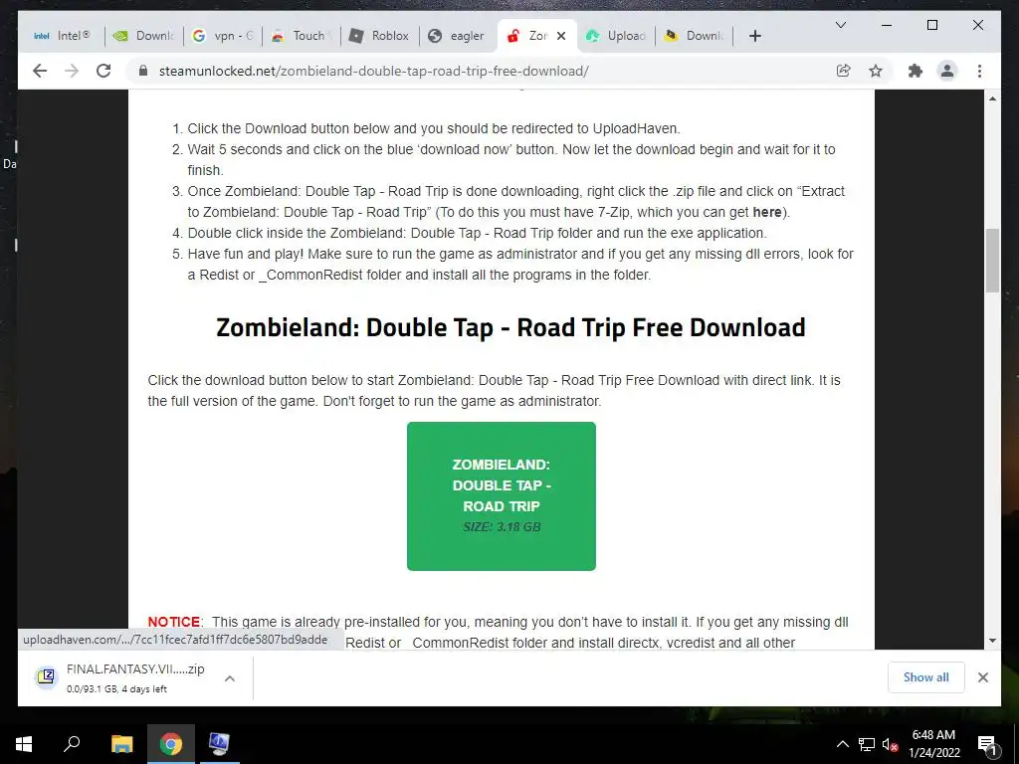
Task: Open the Extensions puzzle icon
Action: [x=916, y=71]
